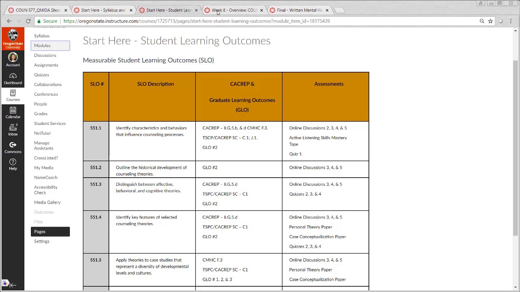Viewport: 520px width, 292px height.
Task: Close the Start Here - Student Learning tab
Action: point(196,10)
